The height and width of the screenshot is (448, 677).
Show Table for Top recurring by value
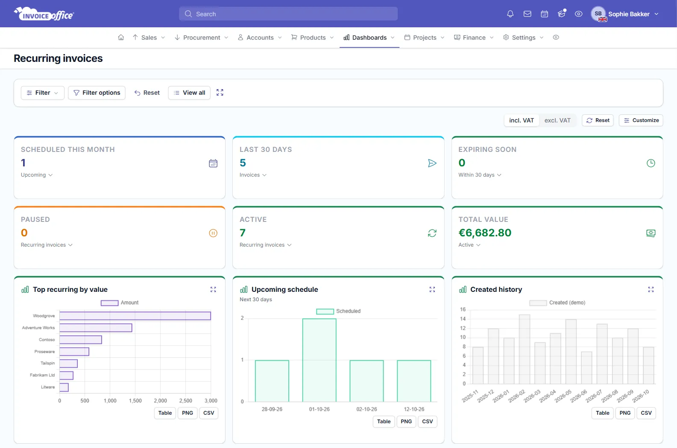pos(165,413)
